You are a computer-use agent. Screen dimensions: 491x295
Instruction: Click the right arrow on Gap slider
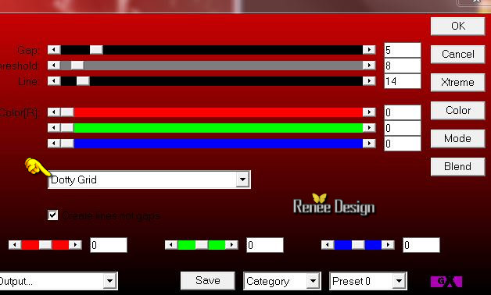[x=369, y=50]
